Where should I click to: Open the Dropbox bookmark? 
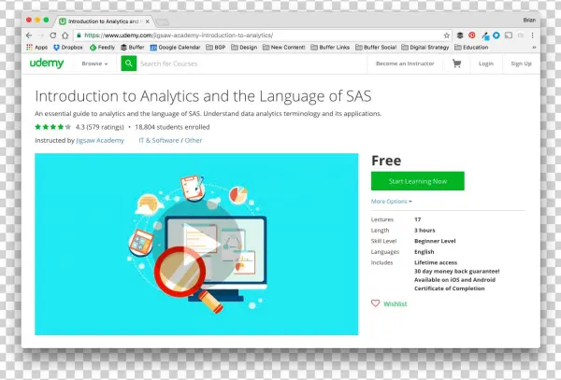(x=67, y=47)
